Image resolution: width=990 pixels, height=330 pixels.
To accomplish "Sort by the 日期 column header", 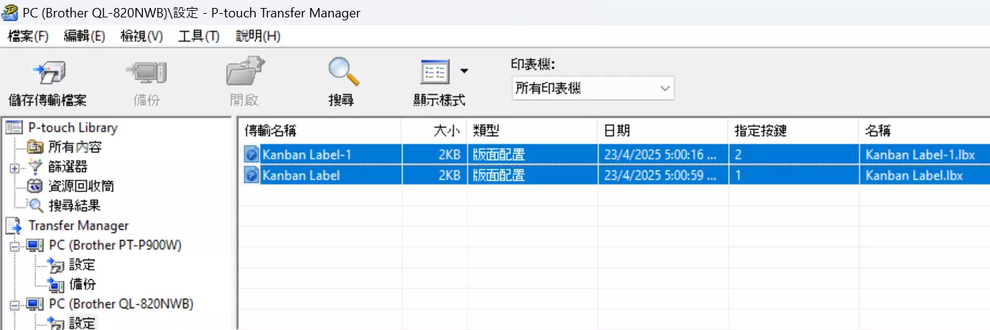I will pos(662,131).
